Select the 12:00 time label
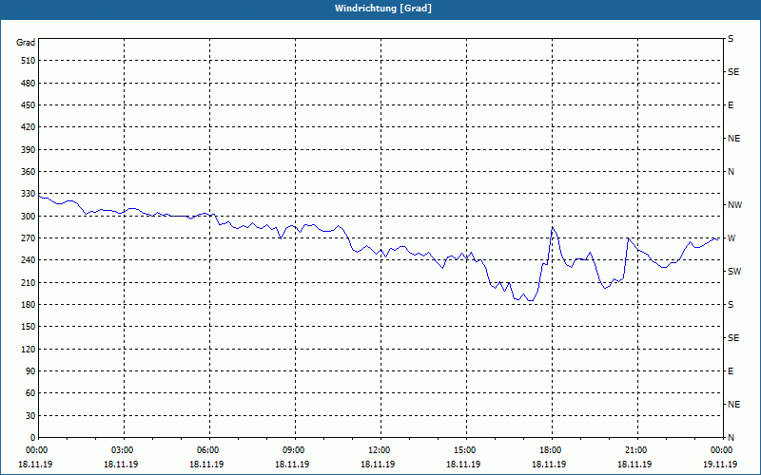This screenshot has height=475, width=761. [x=379, y=450]
